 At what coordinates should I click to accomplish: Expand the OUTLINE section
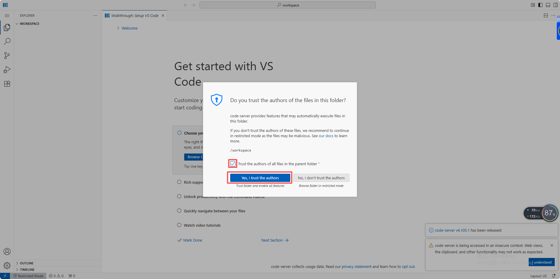[x=58, y=263]
